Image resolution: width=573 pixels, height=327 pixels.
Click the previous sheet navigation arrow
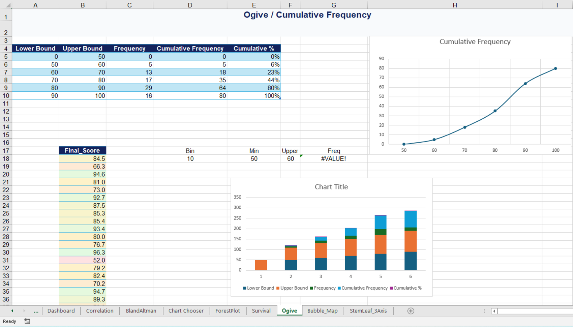(12, 311)
